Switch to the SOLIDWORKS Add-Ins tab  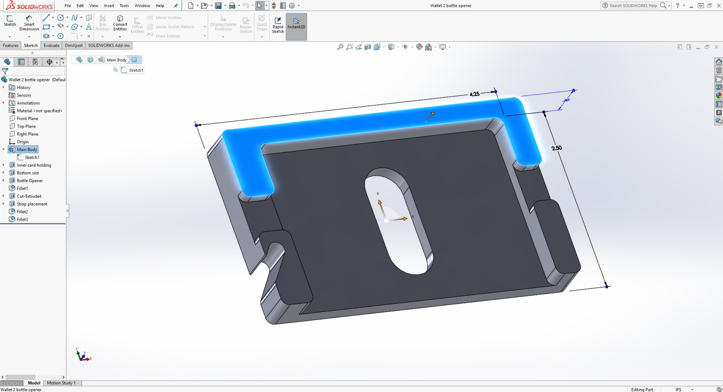(109, 45)
